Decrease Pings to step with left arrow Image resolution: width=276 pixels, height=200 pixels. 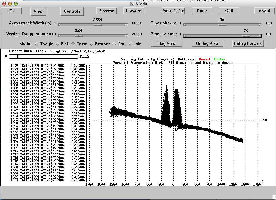185,36
